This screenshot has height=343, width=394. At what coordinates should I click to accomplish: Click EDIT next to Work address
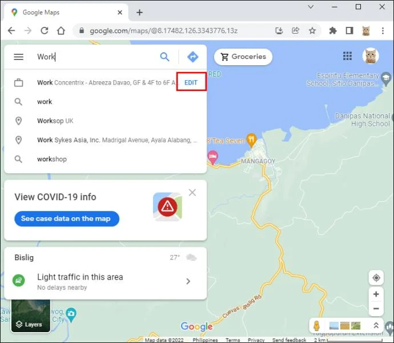pos(191,82)
